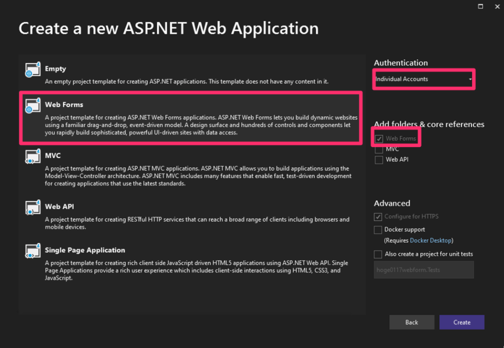Click the Back button

412,322
